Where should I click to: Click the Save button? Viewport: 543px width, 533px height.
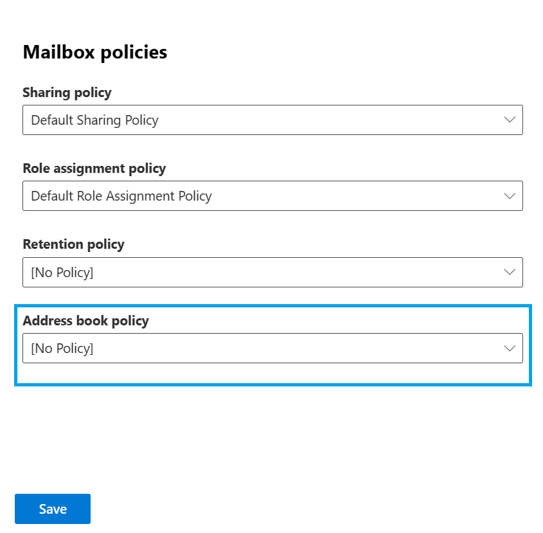[x=52, y=509]
